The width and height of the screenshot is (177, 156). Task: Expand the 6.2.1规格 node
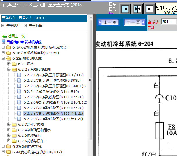coord(9,64)
